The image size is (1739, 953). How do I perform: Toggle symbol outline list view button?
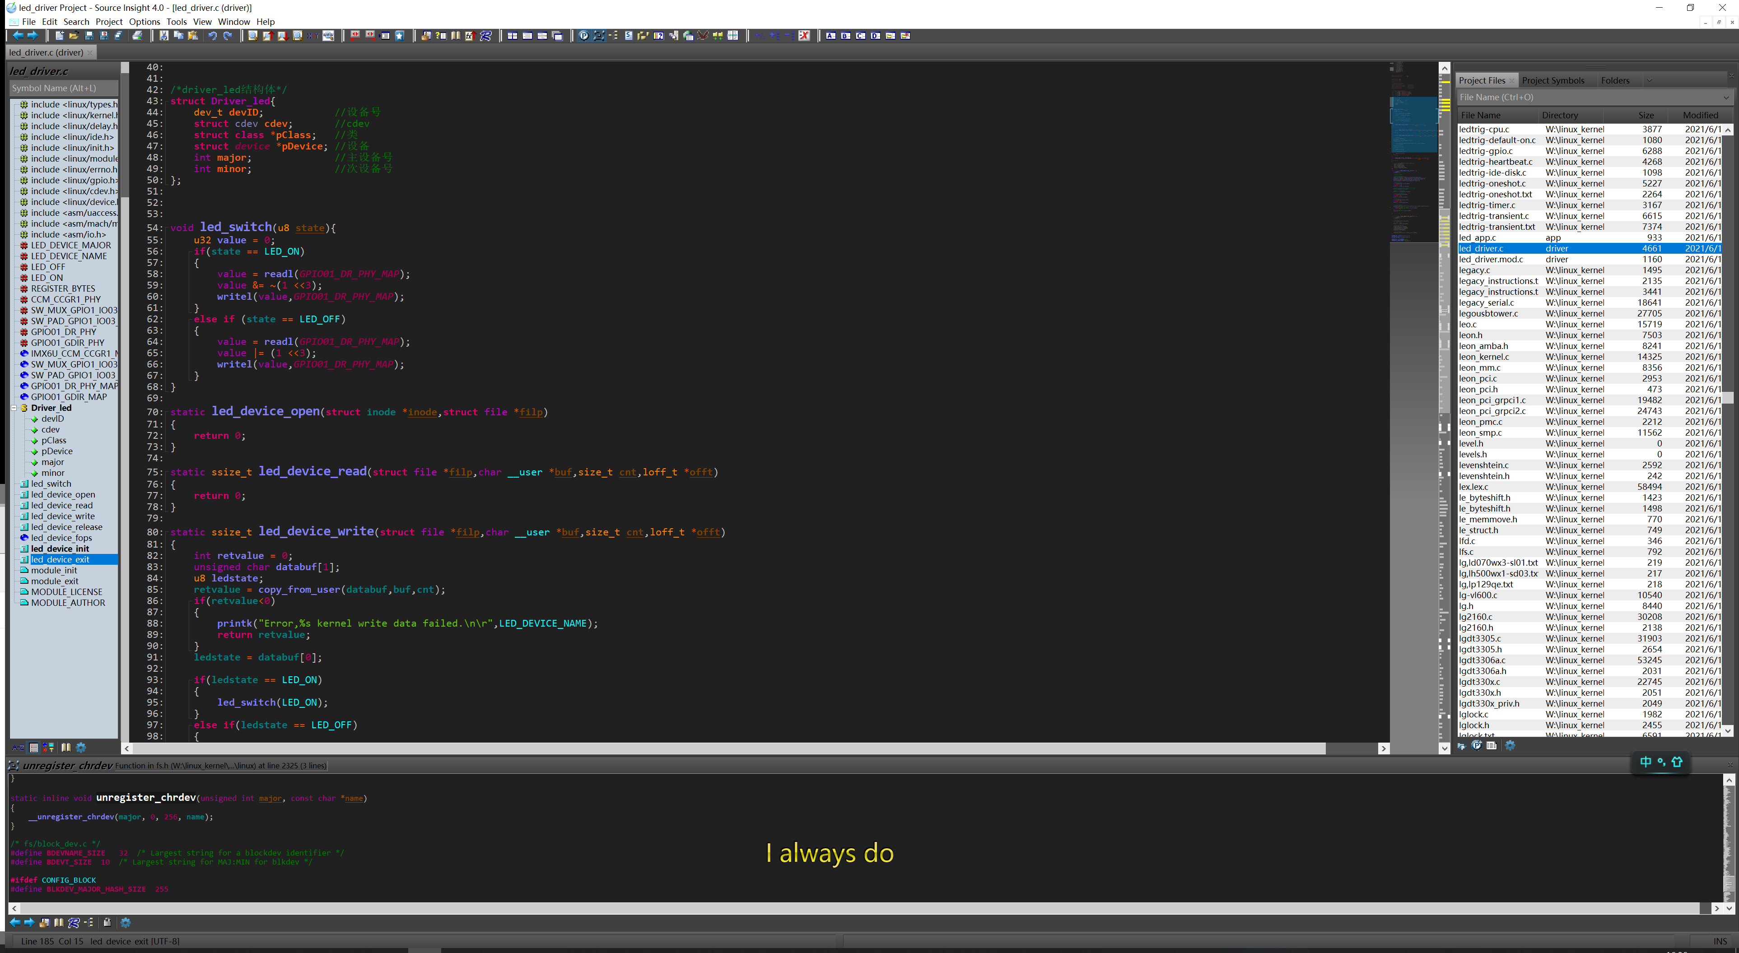tap(34, 747)
